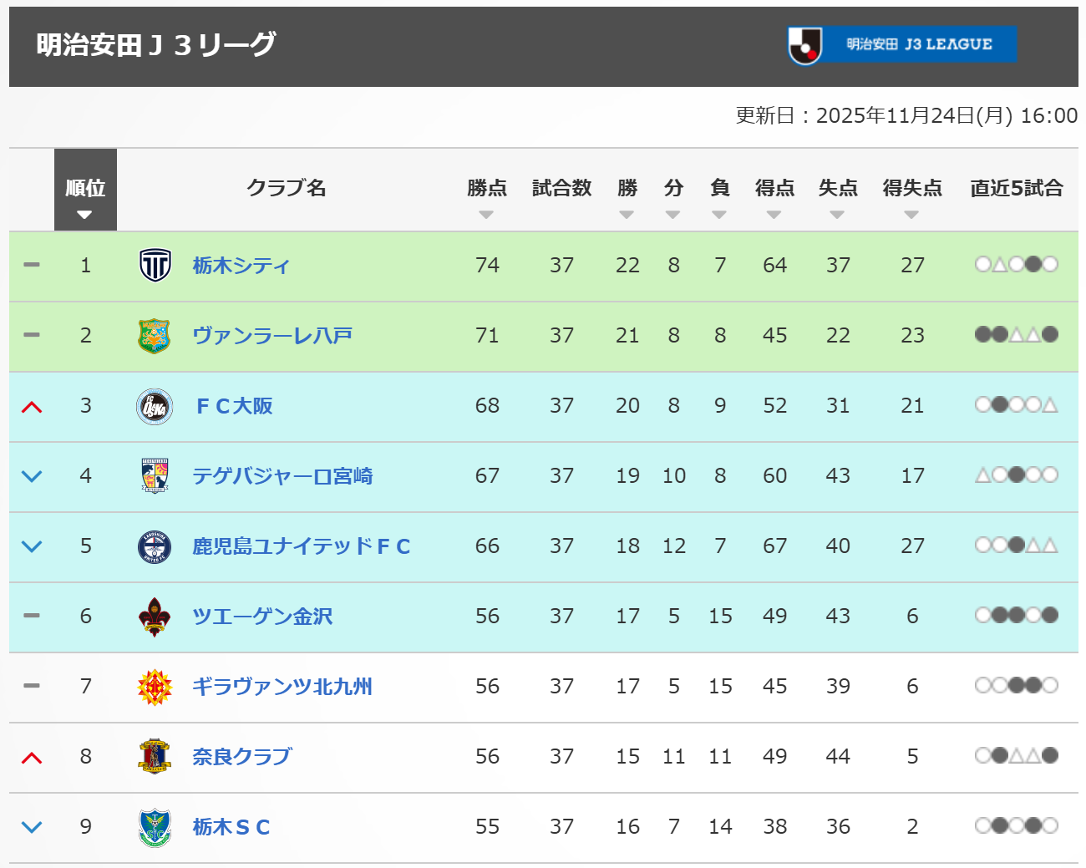
Task: Click the Giravanz Kitakyushu sun emblem
Action: [155, 687]
